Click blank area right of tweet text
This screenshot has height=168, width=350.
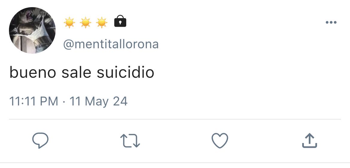(246, 72)
